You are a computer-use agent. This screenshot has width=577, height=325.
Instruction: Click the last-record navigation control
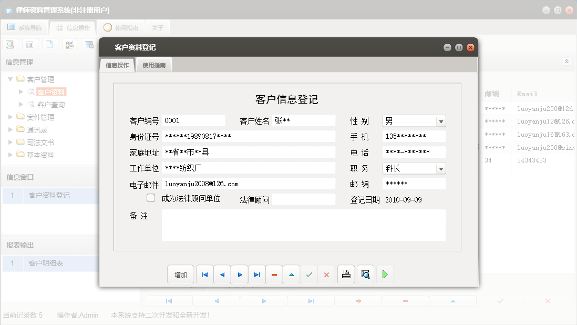point(256,274)
